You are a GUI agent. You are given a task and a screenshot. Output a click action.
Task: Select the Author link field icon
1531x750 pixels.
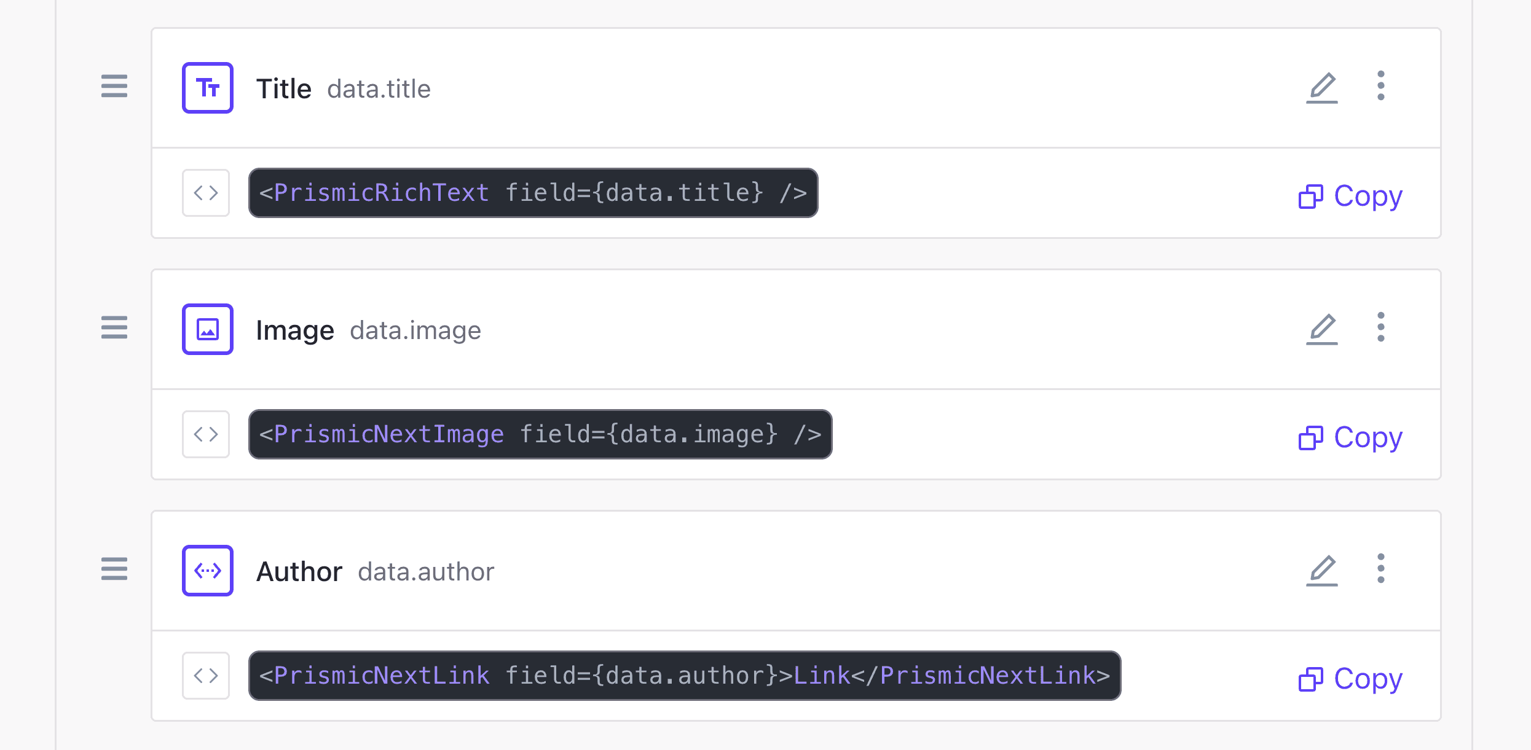(207, 571)
